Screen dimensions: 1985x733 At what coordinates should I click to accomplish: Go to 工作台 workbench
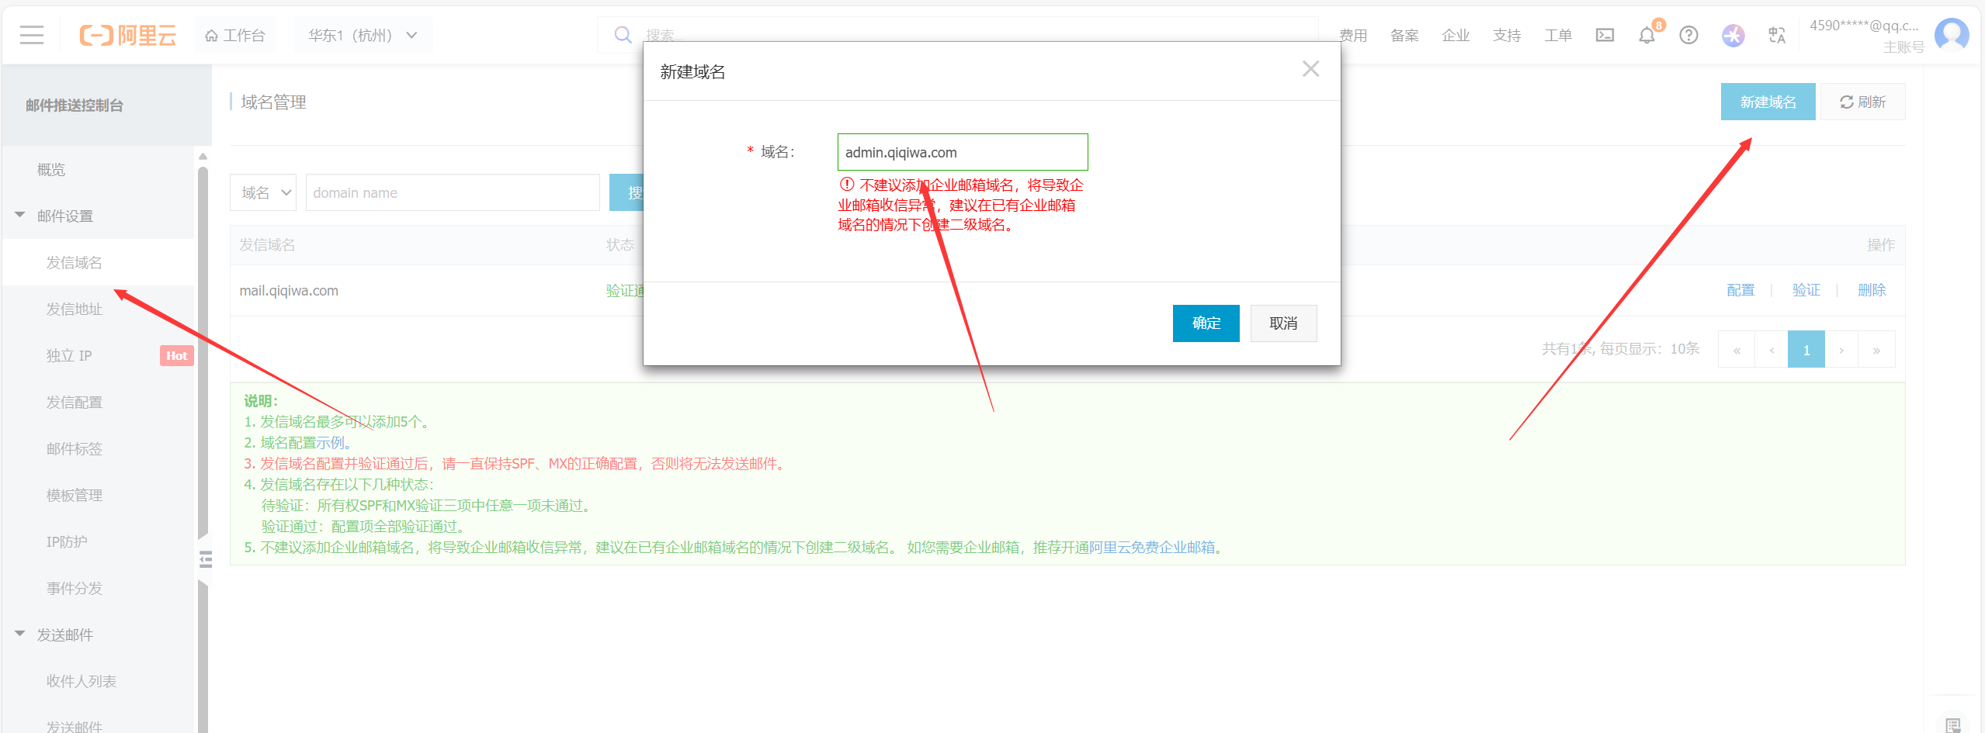pyautogui.click(x=234, y=34)
